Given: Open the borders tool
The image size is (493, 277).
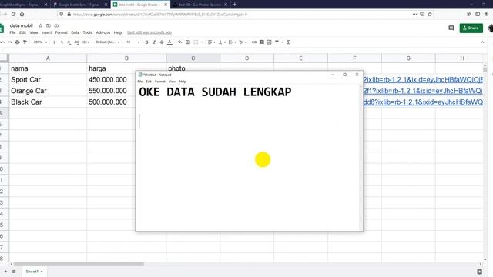Looking at the screenshot, I should coord(188,42).
